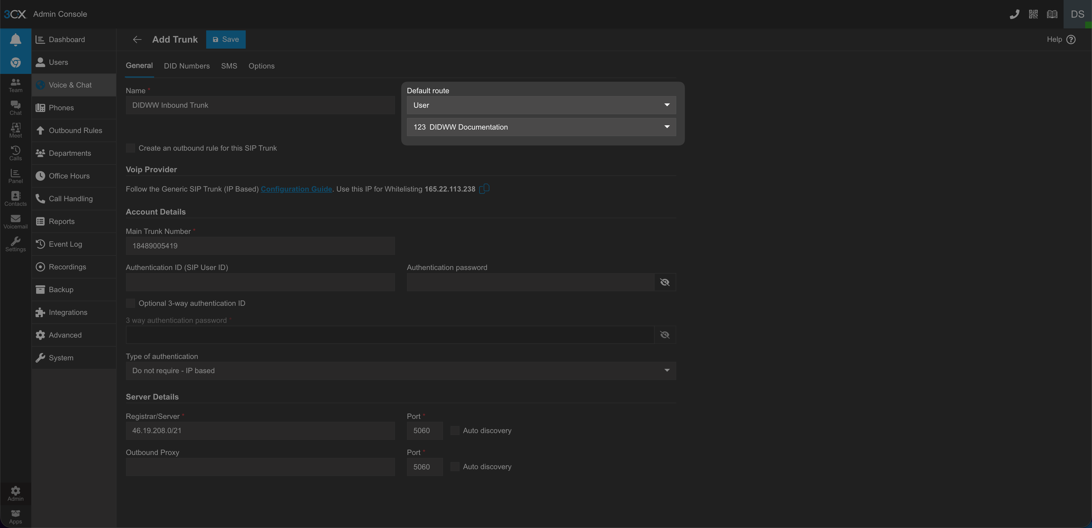
Task: Enable outbound rule creation checkbox
Action: coord(131,148)
